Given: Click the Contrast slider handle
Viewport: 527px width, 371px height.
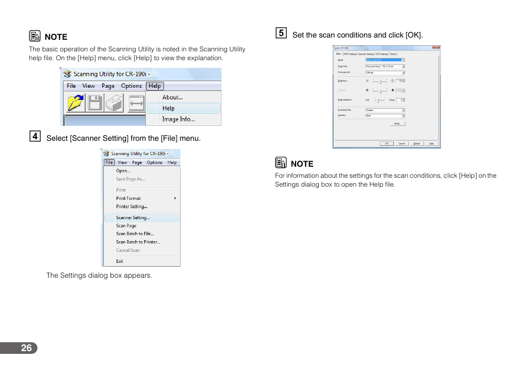Looking at the screenshot, I should point(380,91).
